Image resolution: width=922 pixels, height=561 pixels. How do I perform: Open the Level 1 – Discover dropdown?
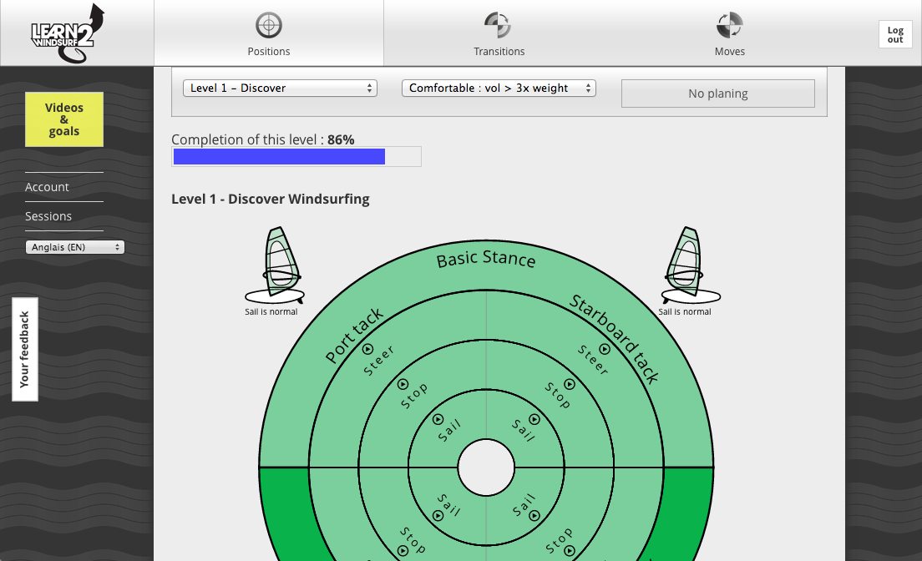[x=280, y=88]
